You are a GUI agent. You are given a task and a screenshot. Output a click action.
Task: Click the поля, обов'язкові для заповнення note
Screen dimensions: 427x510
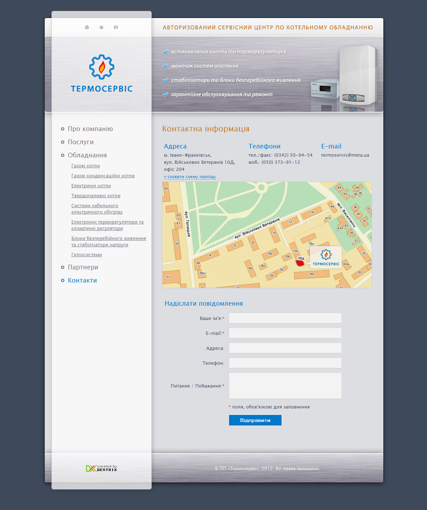269,407
